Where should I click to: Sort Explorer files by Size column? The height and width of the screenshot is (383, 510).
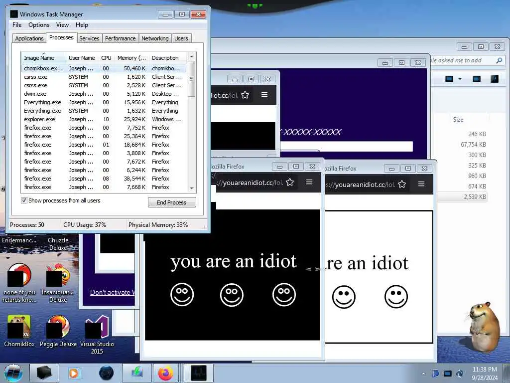coord(458,120)
